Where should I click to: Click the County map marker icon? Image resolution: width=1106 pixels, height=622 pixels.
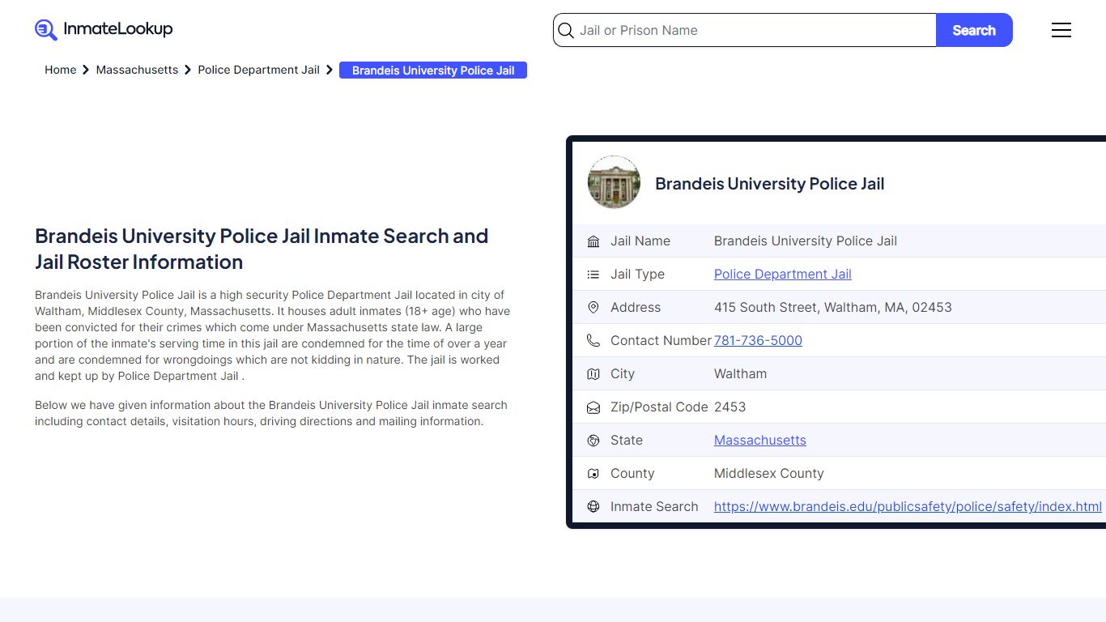pos(593,474)
